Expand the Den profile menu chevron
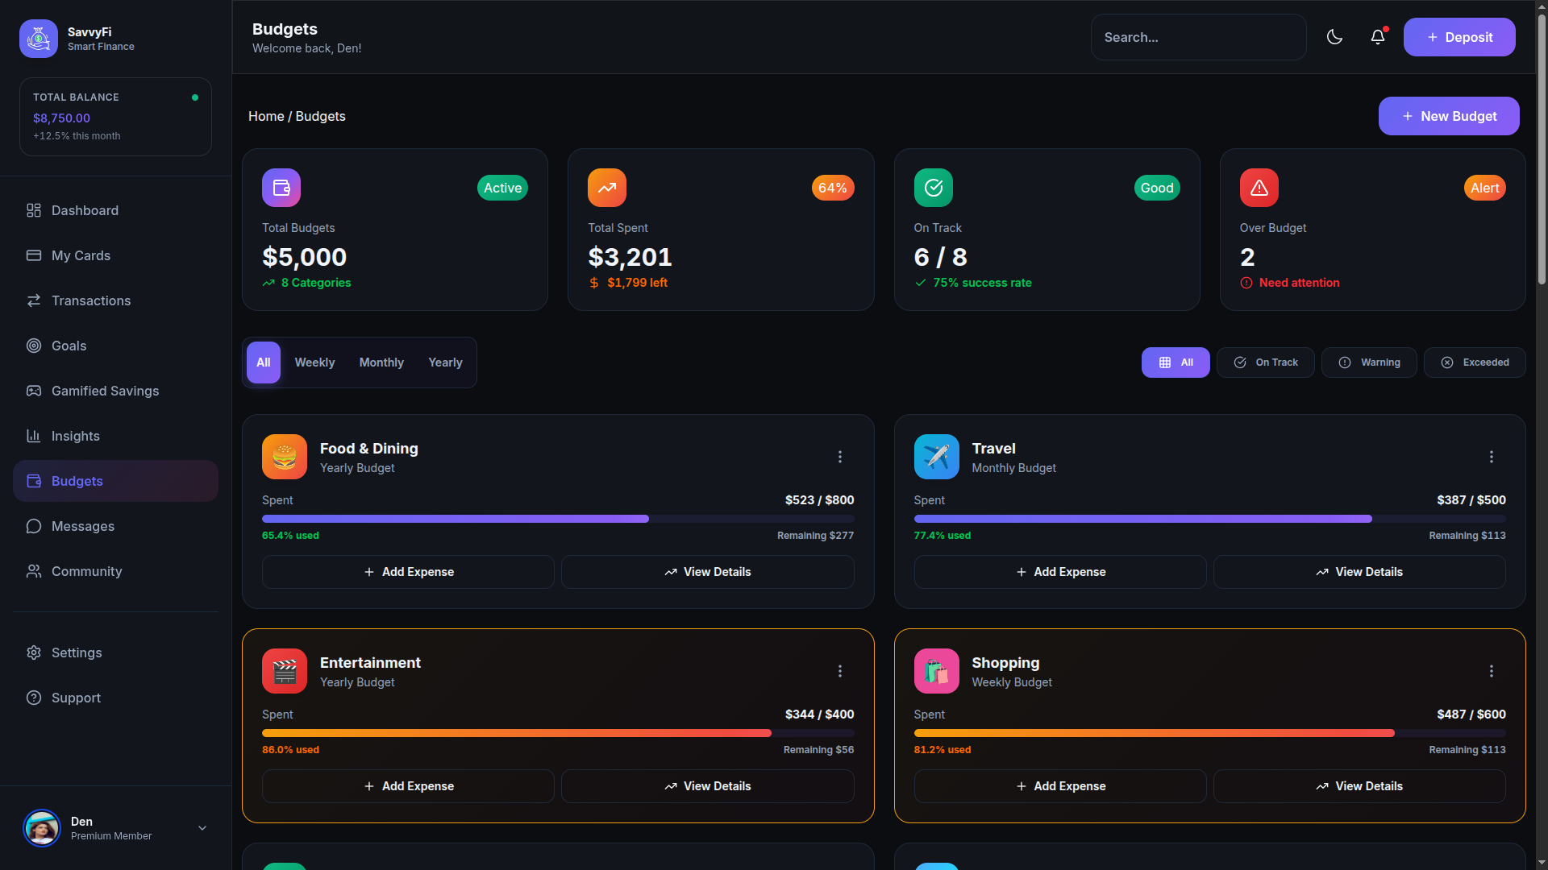Image resolution: width=1548 pixels, height=870 pixels. pyautogui.click(x=202, y=828)
